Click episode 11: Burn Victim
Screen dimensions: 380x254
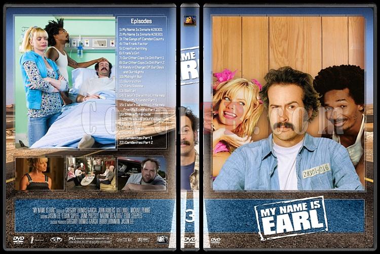(130, 81)
